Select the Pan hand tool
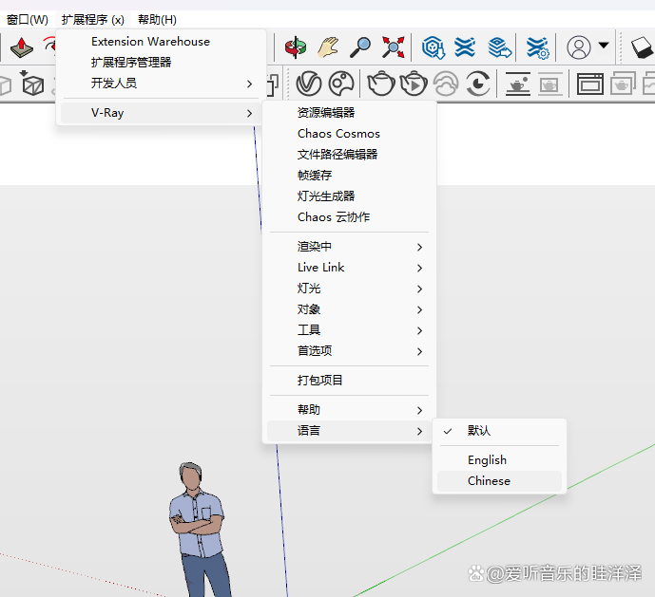655x597 pixels. click(328, 47)
